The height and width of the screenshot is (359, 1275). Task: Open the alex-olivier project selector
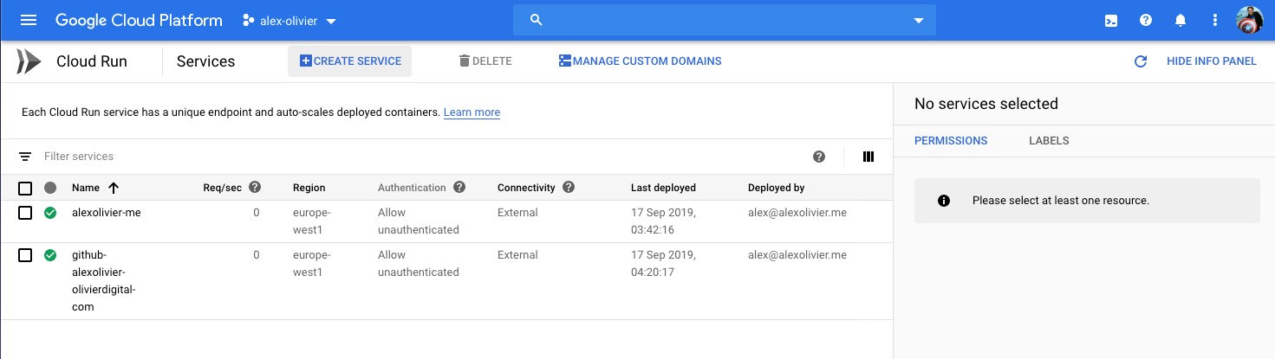tap(290, 21)
